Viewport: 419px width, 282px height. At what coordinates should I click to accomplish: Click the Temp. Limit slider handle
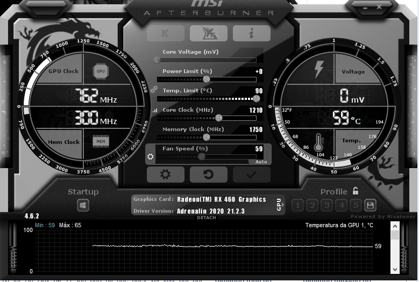257,99
